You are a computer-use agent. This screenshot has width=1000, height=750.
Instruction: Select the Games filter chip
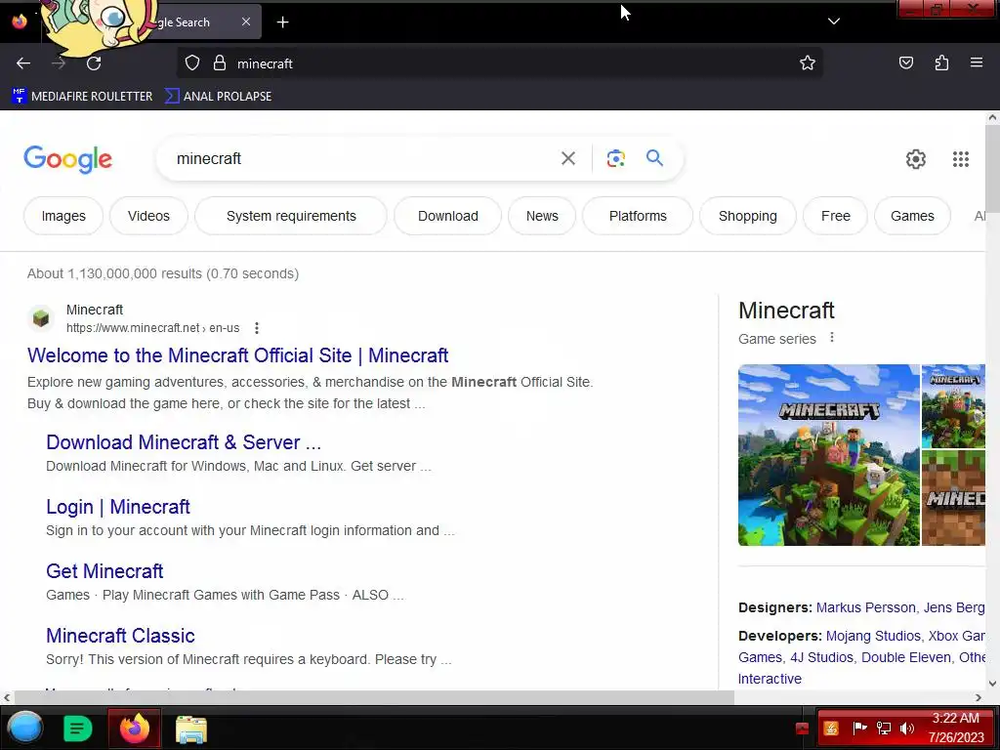[912, 216]
